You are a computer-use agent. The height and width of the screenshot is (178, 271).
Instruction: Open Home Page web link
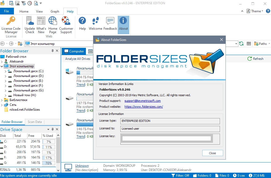pos(53,25)
